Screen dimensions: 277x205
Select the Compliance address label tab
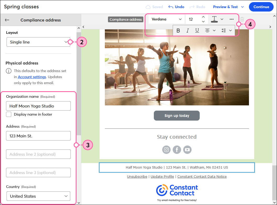126,19
